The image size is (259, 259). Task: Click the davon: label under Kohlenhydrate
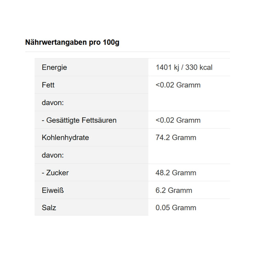pos(53,155)
